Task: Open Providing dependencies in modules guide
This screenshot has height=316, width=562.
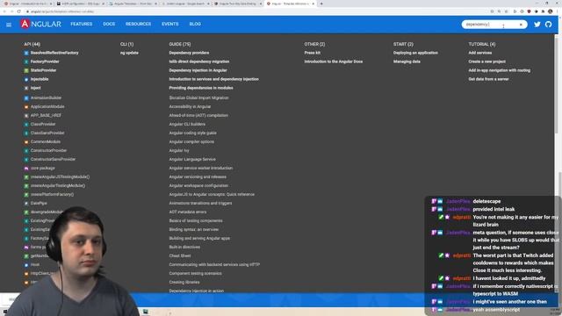Action: (x=201, y=88)
